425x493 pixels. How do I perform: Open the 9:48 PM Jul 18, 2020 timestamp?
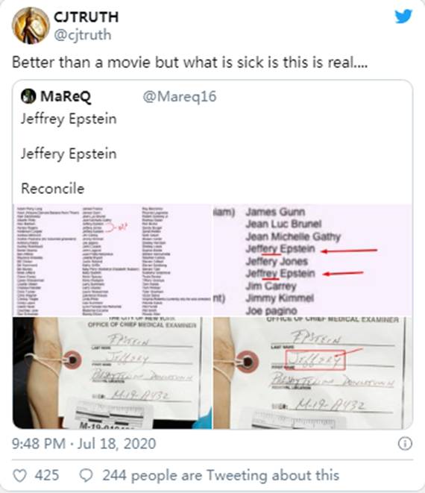pyautogui.click(x=84, y=444)
